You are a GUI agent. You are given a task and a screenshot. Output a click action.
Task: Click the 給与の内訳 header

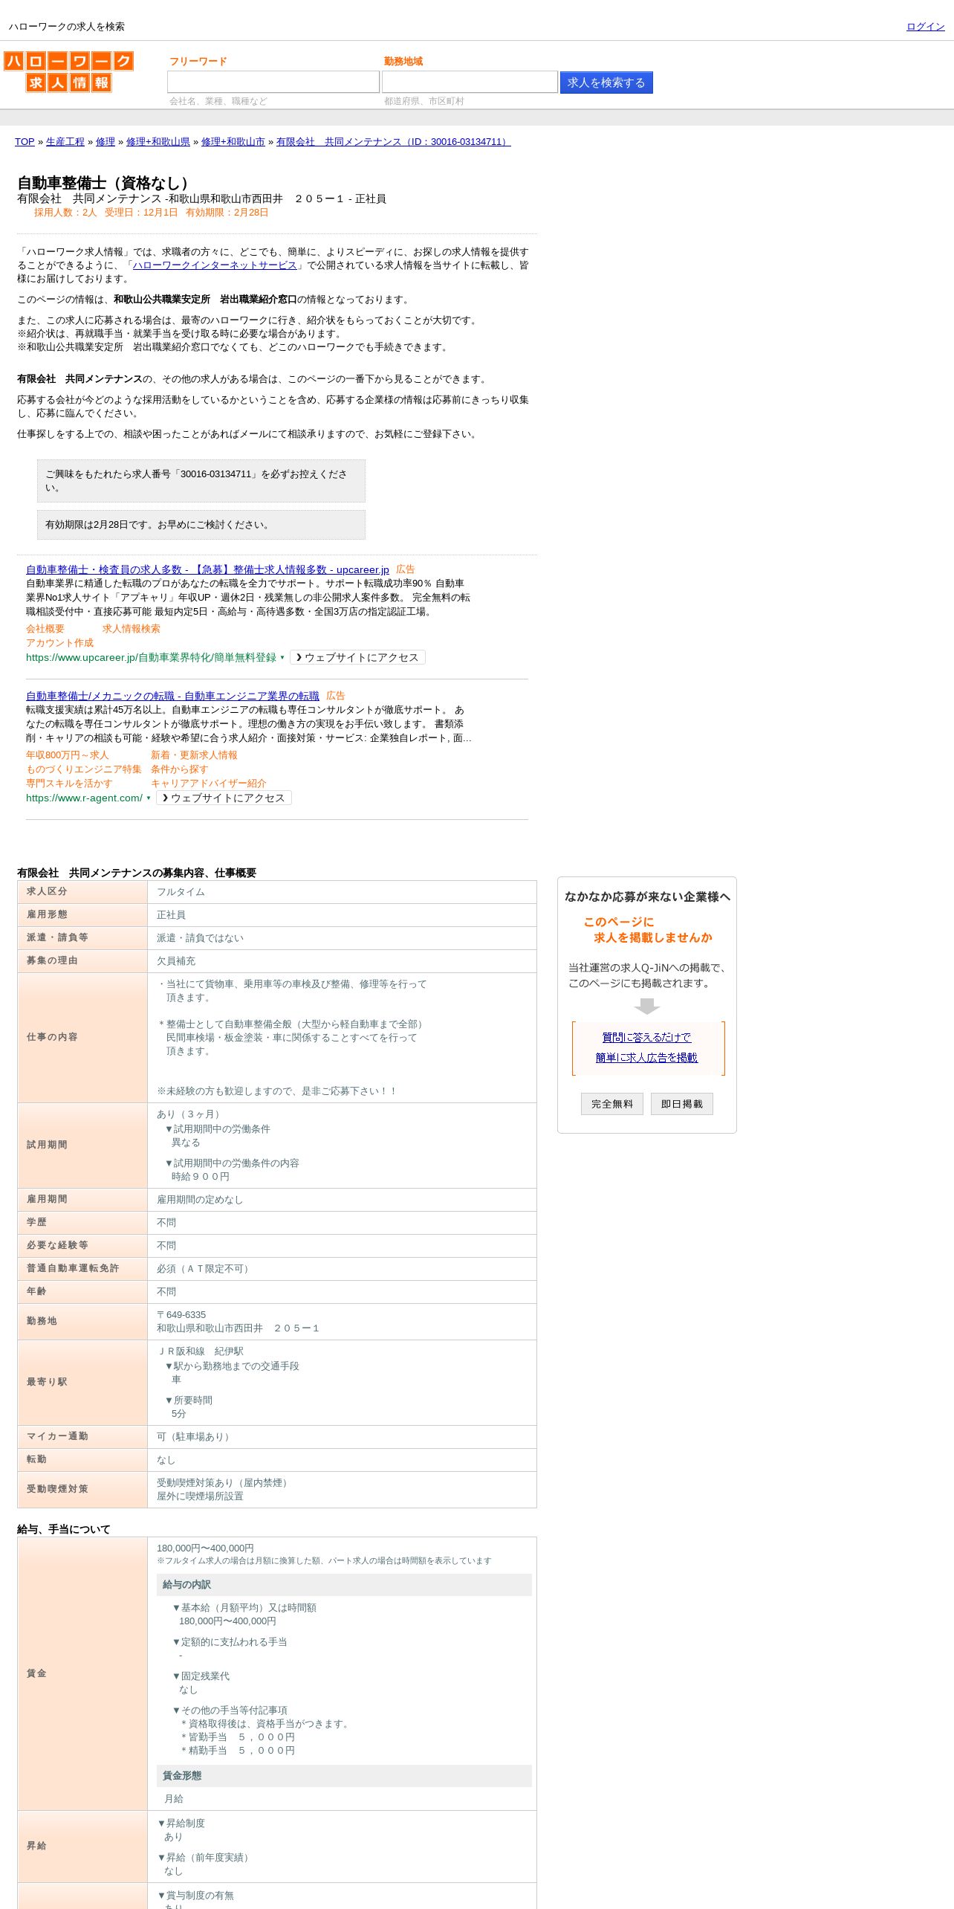(x=344, y=1585)
